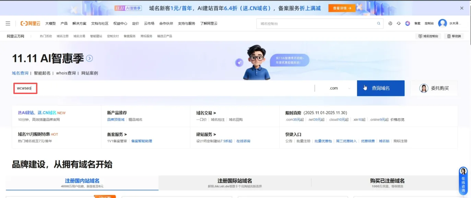Screen dimensions: 471x198
Task: Switch to the 购买已注册域名 tab
Action: (x=387, y=183)
